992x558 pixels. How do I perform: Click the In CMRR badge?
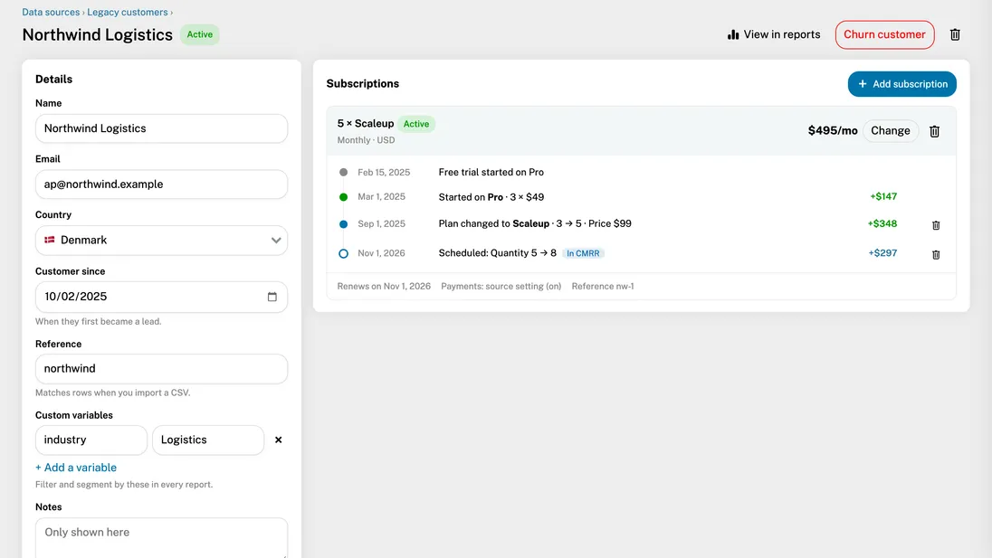tap(583, 253)
